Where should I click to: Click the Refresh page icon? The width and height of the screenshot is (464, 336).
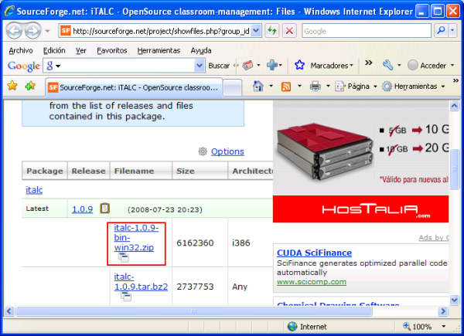[x=272, y=31]
